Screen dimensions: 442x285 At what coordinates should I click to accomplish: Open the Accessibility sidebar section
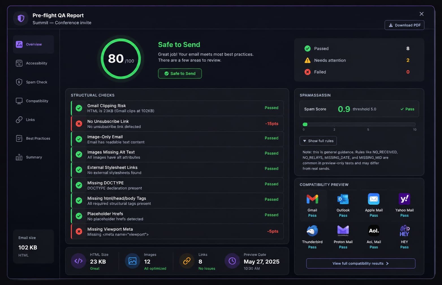pyautogui.click(x=33, y=63)
